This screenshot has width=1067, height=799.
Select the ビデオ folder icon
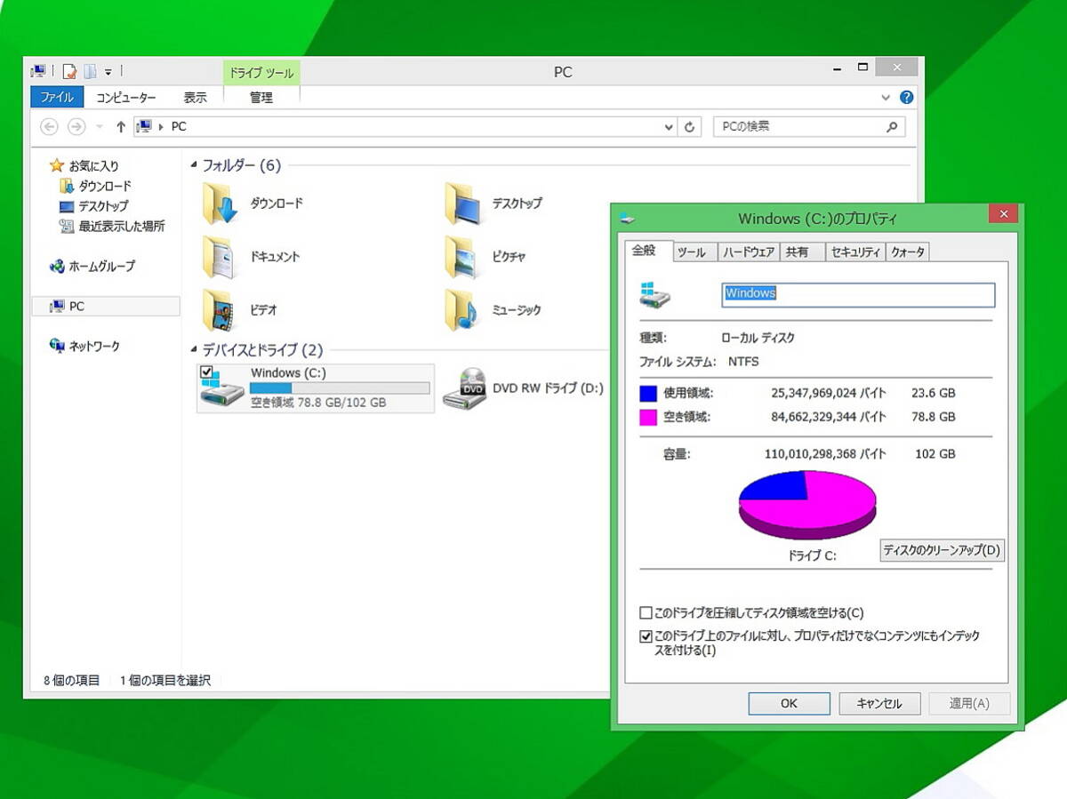point(219,310)
